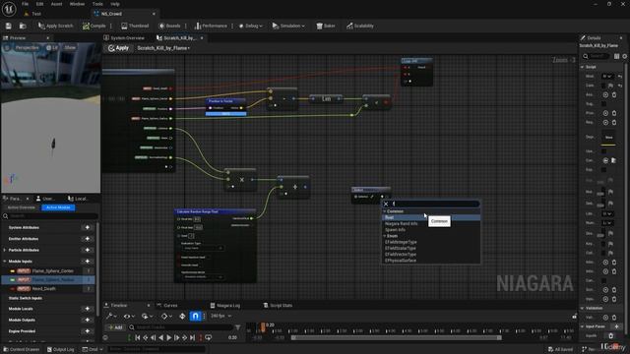This screenshot has width=630, height=354.
Task: Click the Show button in preview viewport
Action: pos(70,47)
